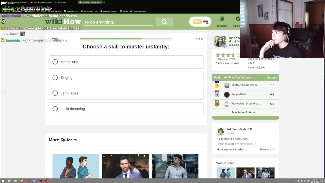Image resolution: width=325 pixels, height=183 pixels.
Task: Open the notification center icon
Action: (322, 181)
